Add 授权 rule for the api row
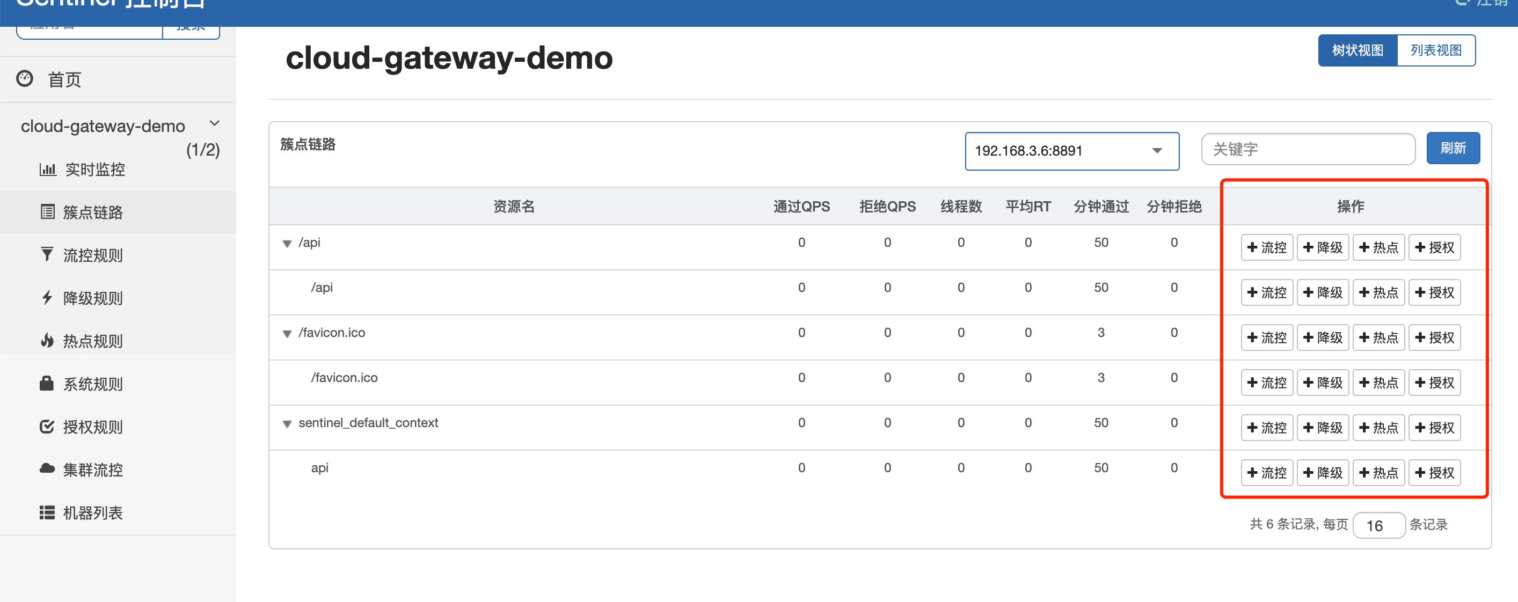The image size is (1518, 602). (x=1434, y=472)
